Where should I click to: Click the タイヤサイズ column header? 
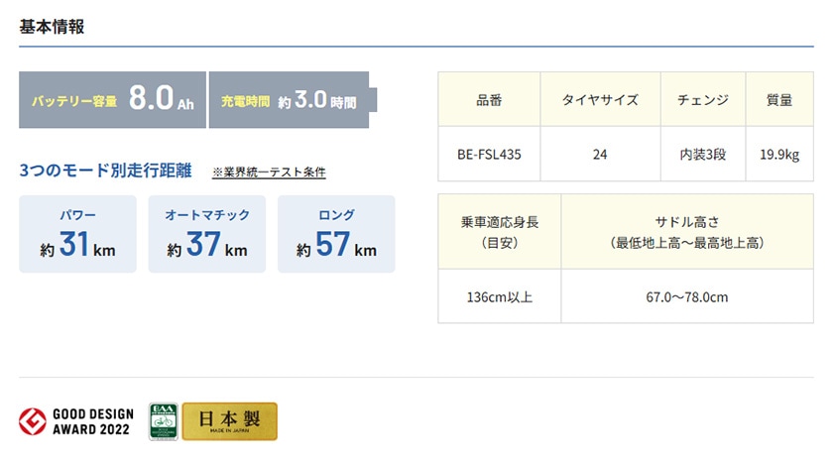(600, 99)
